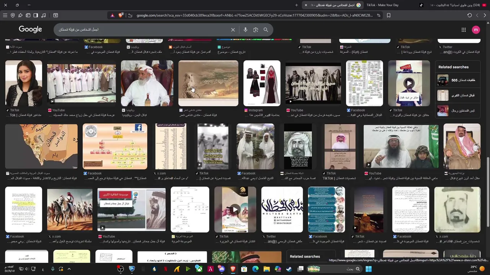Open the Google apps grid icon

464,30
